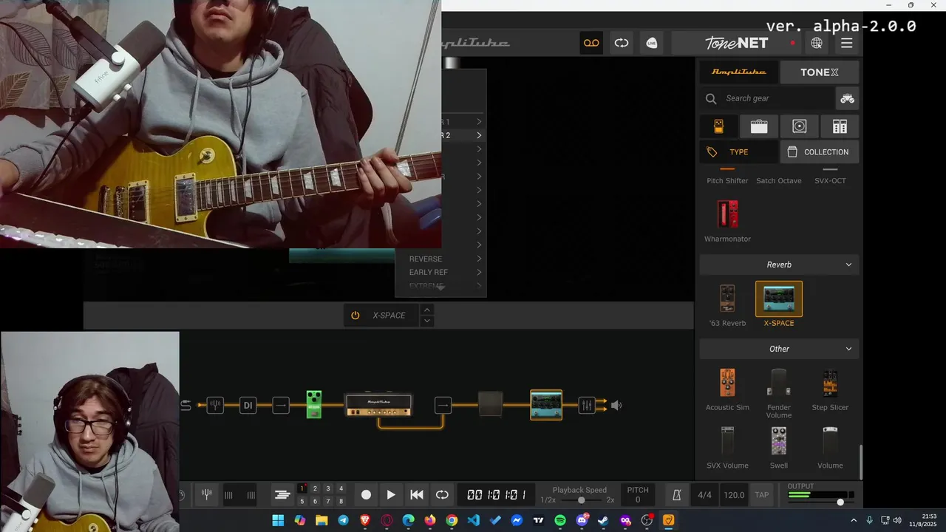Expand the REVERSE preset submenu arrow
Viewport: 946px width, 532px height.
479,259
